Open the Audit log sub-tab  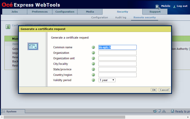pyautogui.click(x=121, y=17)
